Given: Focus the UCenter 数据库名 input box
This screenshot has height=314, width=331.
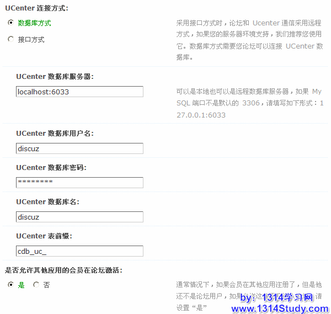Looking at the screenshot, I should point(79,217).
